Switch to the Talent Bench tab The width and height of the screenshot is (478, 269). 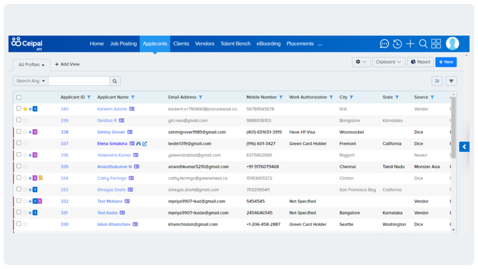[235, 44]
